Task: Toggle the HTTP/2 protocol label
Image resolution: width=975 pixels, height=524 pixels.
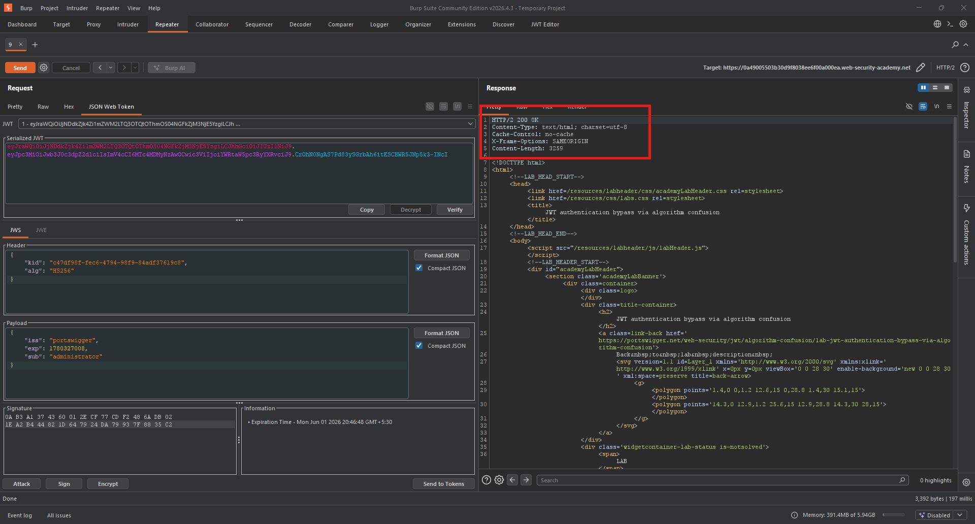Action: point(945,68)
